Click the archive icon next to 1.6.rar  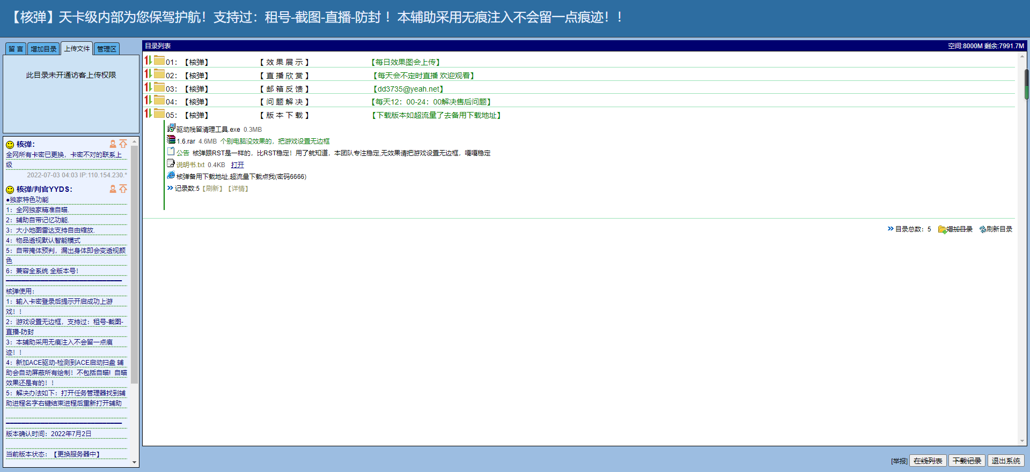pos(171,140)
